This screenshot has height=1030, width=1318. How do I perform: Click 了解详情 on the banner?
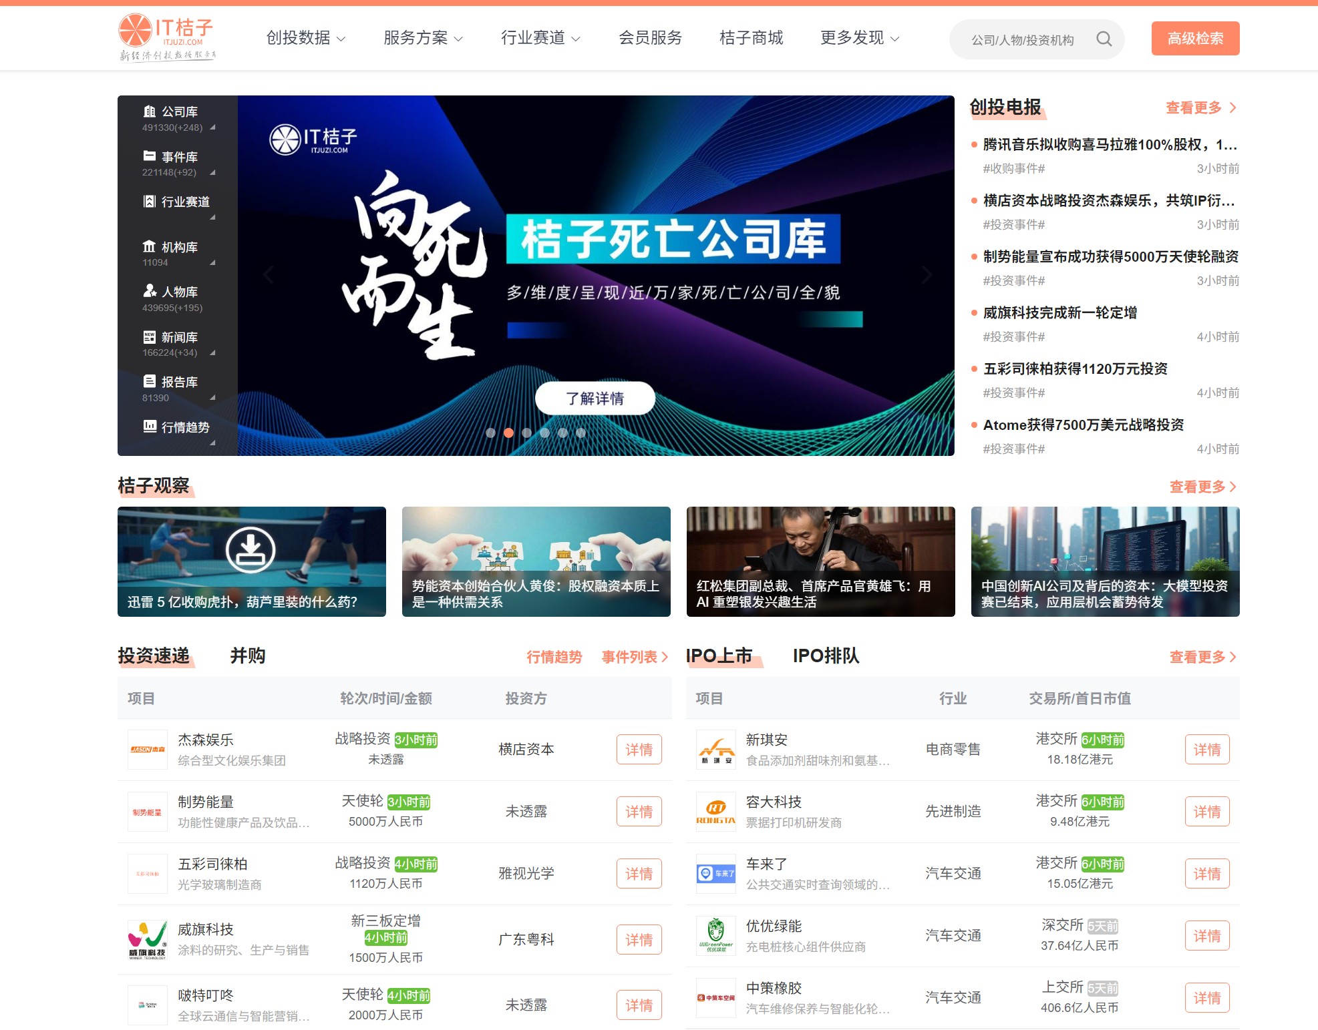click(595, 399)
